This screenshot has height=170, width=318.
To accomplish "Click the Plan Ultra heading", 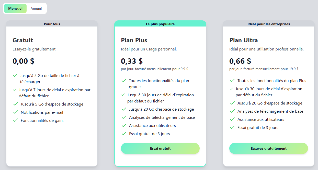I will [243, 40].
